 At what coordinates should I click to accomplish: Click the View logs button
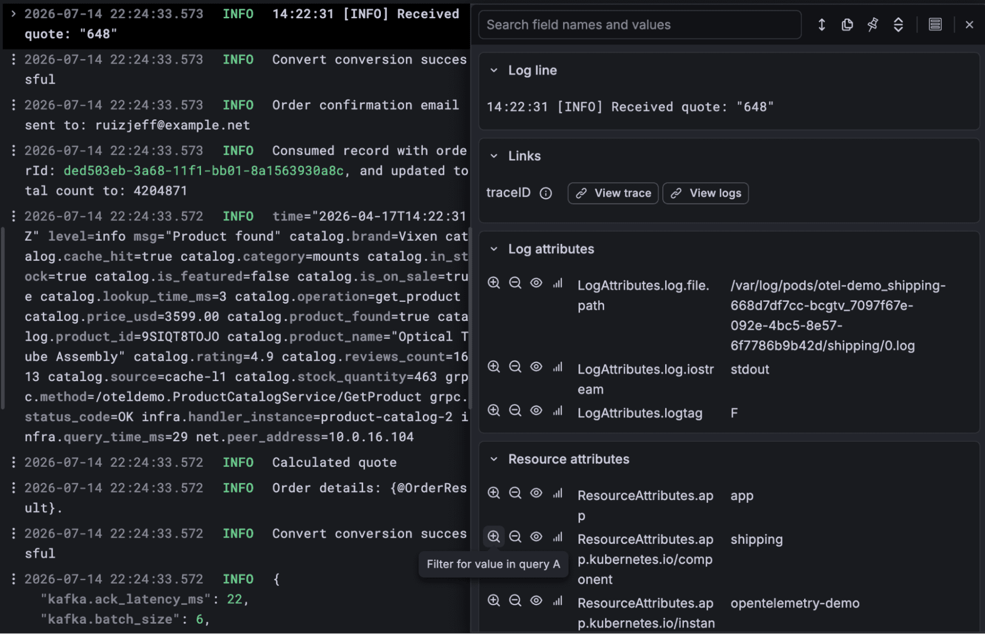[706, 193]
